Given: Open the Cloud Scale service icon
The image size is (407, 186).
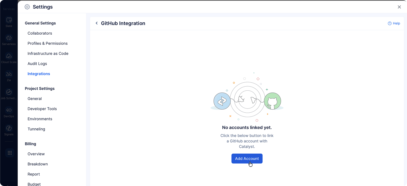Looking at the screenshot, I should [x=9, y=56].
